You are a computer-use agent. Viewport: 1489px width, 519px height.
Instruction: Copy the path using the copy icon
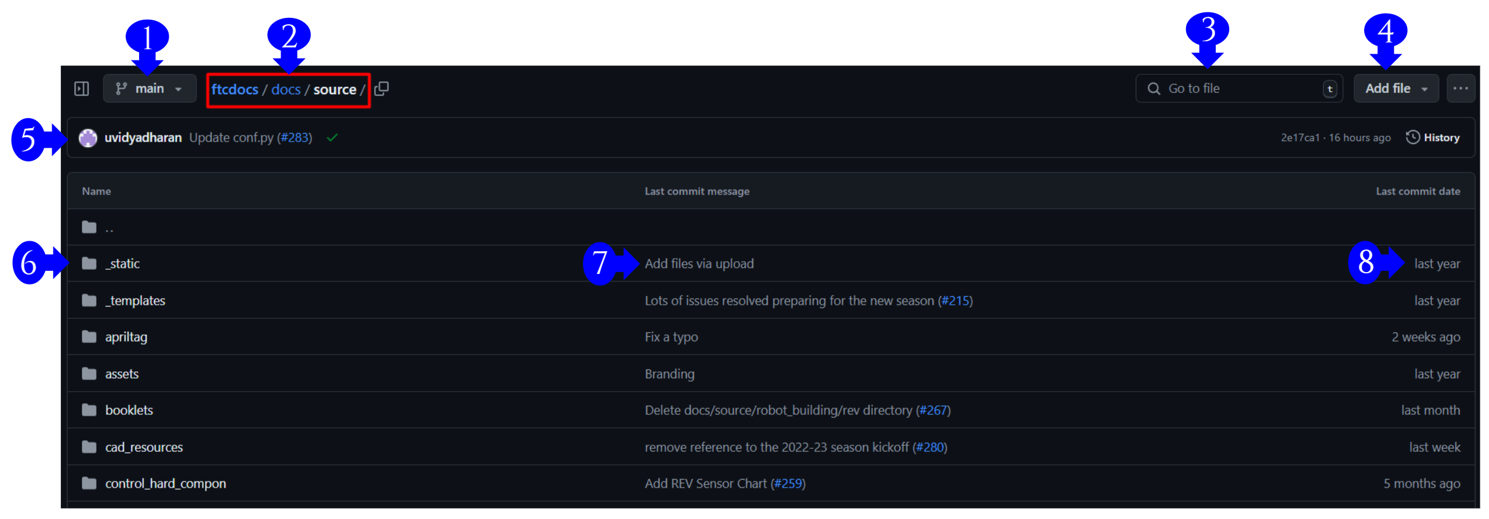tap(382, 89)
